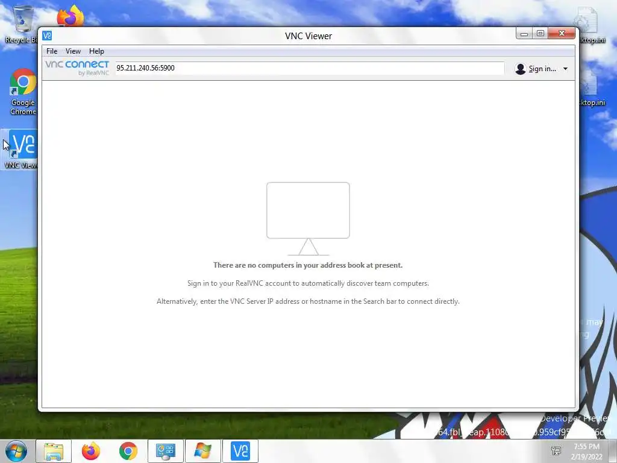Switch to VNC Viewer taskbar button
This screenshot has height=463, width=617.
[240, 451]
